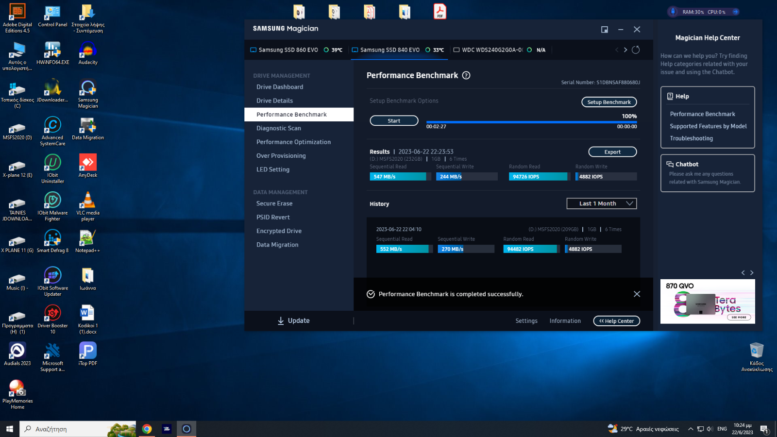Open IObit Uninstaller desktop icon
Screen dimensions: 777x437
[x=52, y=169]
